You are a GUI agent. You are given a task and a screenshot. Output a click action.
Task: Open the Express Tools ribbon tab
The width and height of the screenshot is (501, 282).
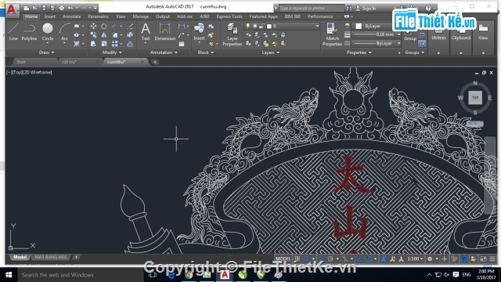coord(229,16)
